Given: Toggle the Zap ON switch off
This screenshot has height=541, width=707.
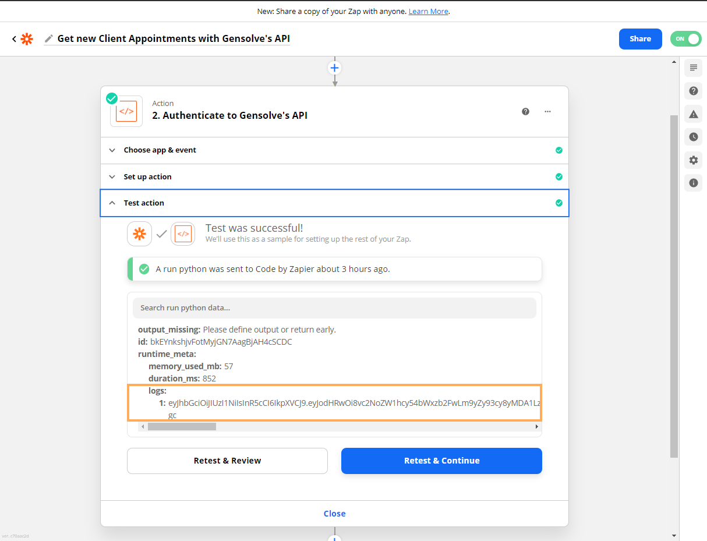Looking at the screenshot, I should [x=685, y=39].
